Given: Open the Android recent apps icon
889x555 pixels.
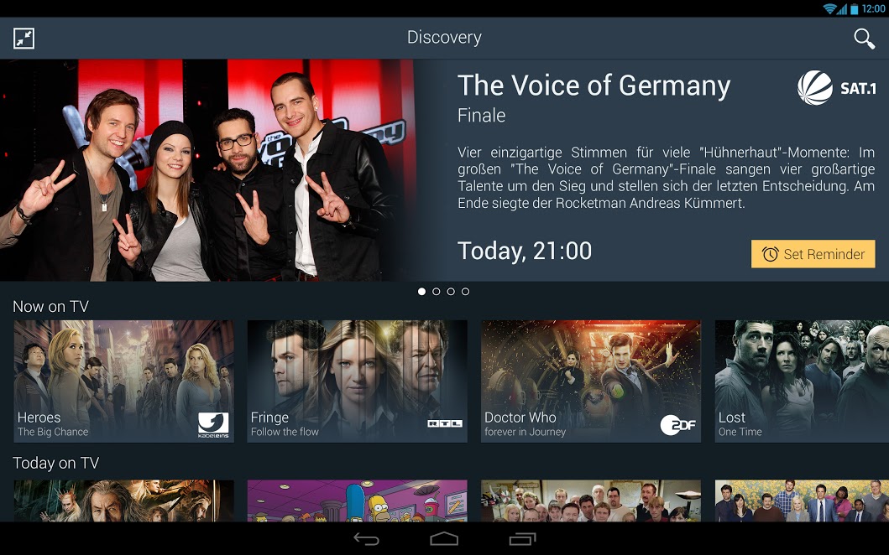Looking at the screenshot, I should [x=522, y=538].
